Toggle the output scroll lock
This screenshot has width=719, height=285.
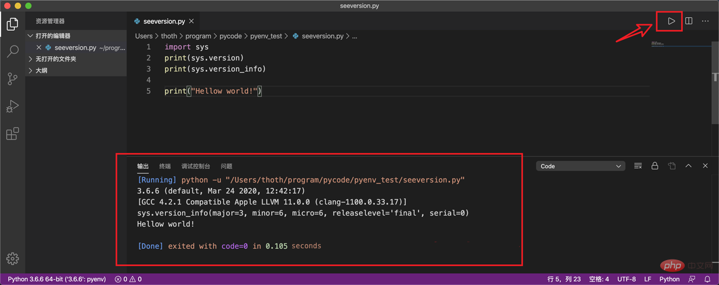[x=655, y=166]
